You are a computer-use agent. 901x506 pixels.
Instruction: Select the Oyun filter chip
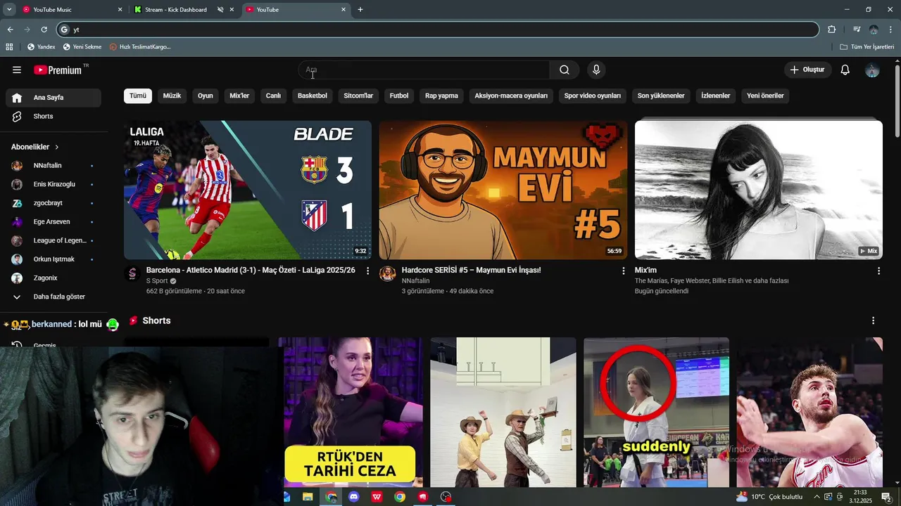[205, 96]
